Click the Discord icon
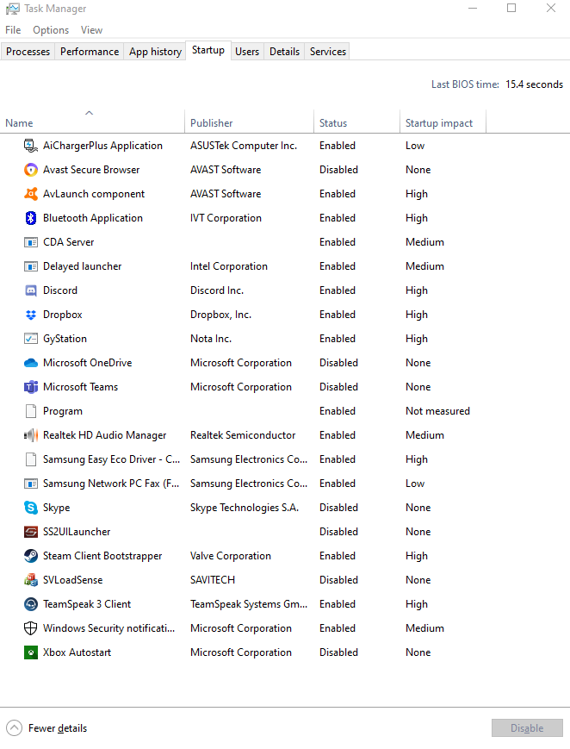Image resolution: width=570 pixels, height=749 pixels. pyautogui.click(x=30, y=290)
